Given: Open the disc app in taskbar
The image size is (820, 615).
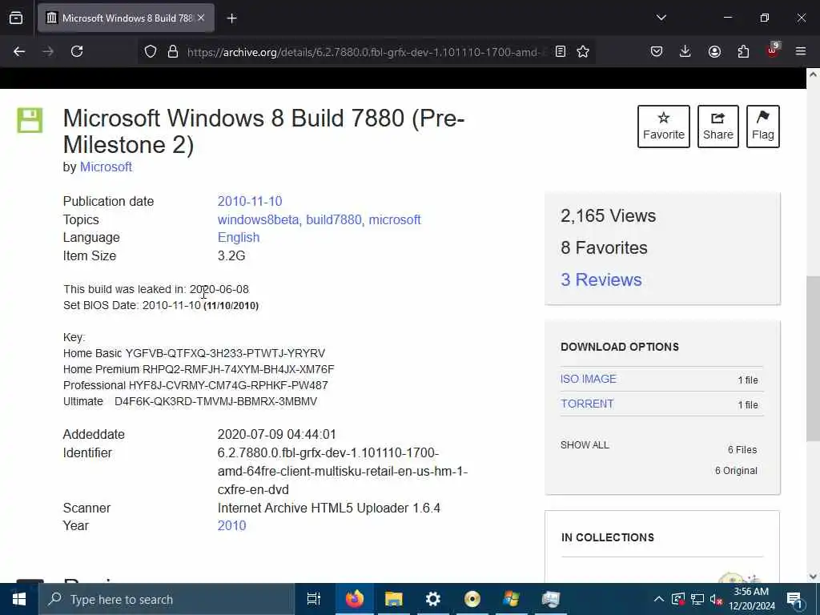Looking at the screenshot, I should (472, 599).
